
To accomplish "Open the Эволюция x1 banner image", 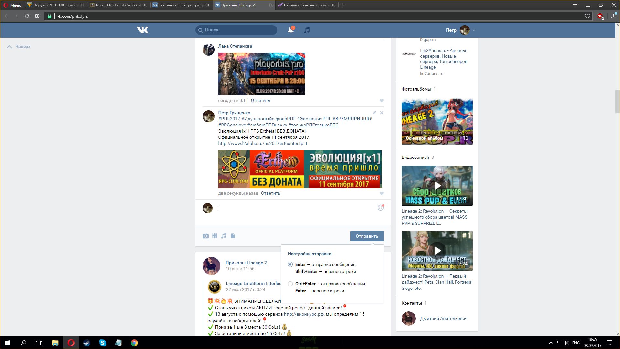I will click(x=300, y=169).
